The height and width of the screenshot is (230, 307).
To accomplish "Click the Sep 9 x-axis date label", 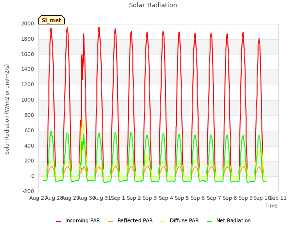I will [x=246, y=198].
